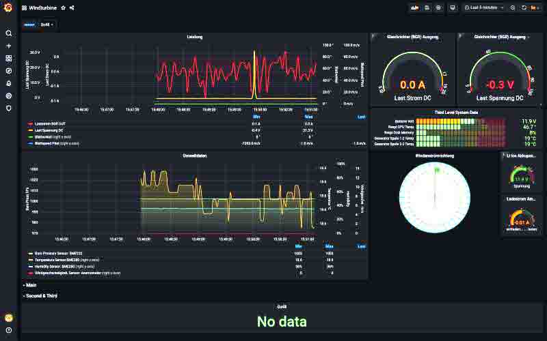Toggle Ladestrom BGR OUT series in legend
This screenshot has height=341, width=547.
tap(49, 123)
